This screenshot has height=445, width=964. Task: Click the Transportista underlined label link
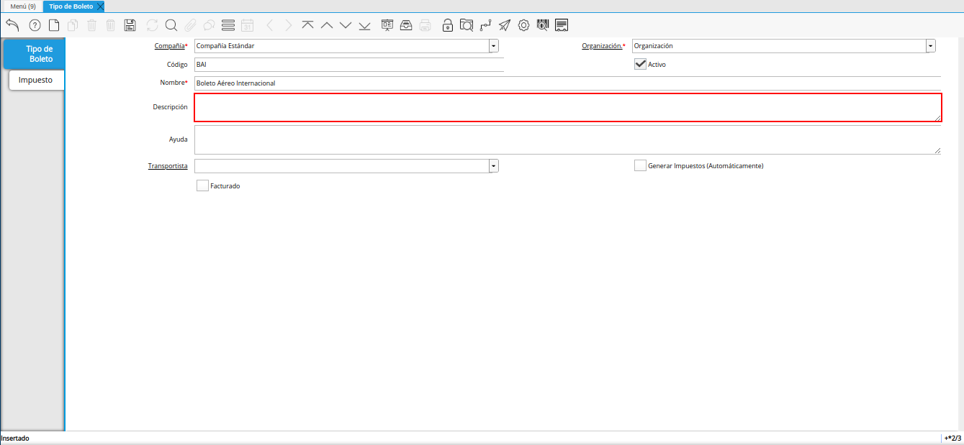168,166
